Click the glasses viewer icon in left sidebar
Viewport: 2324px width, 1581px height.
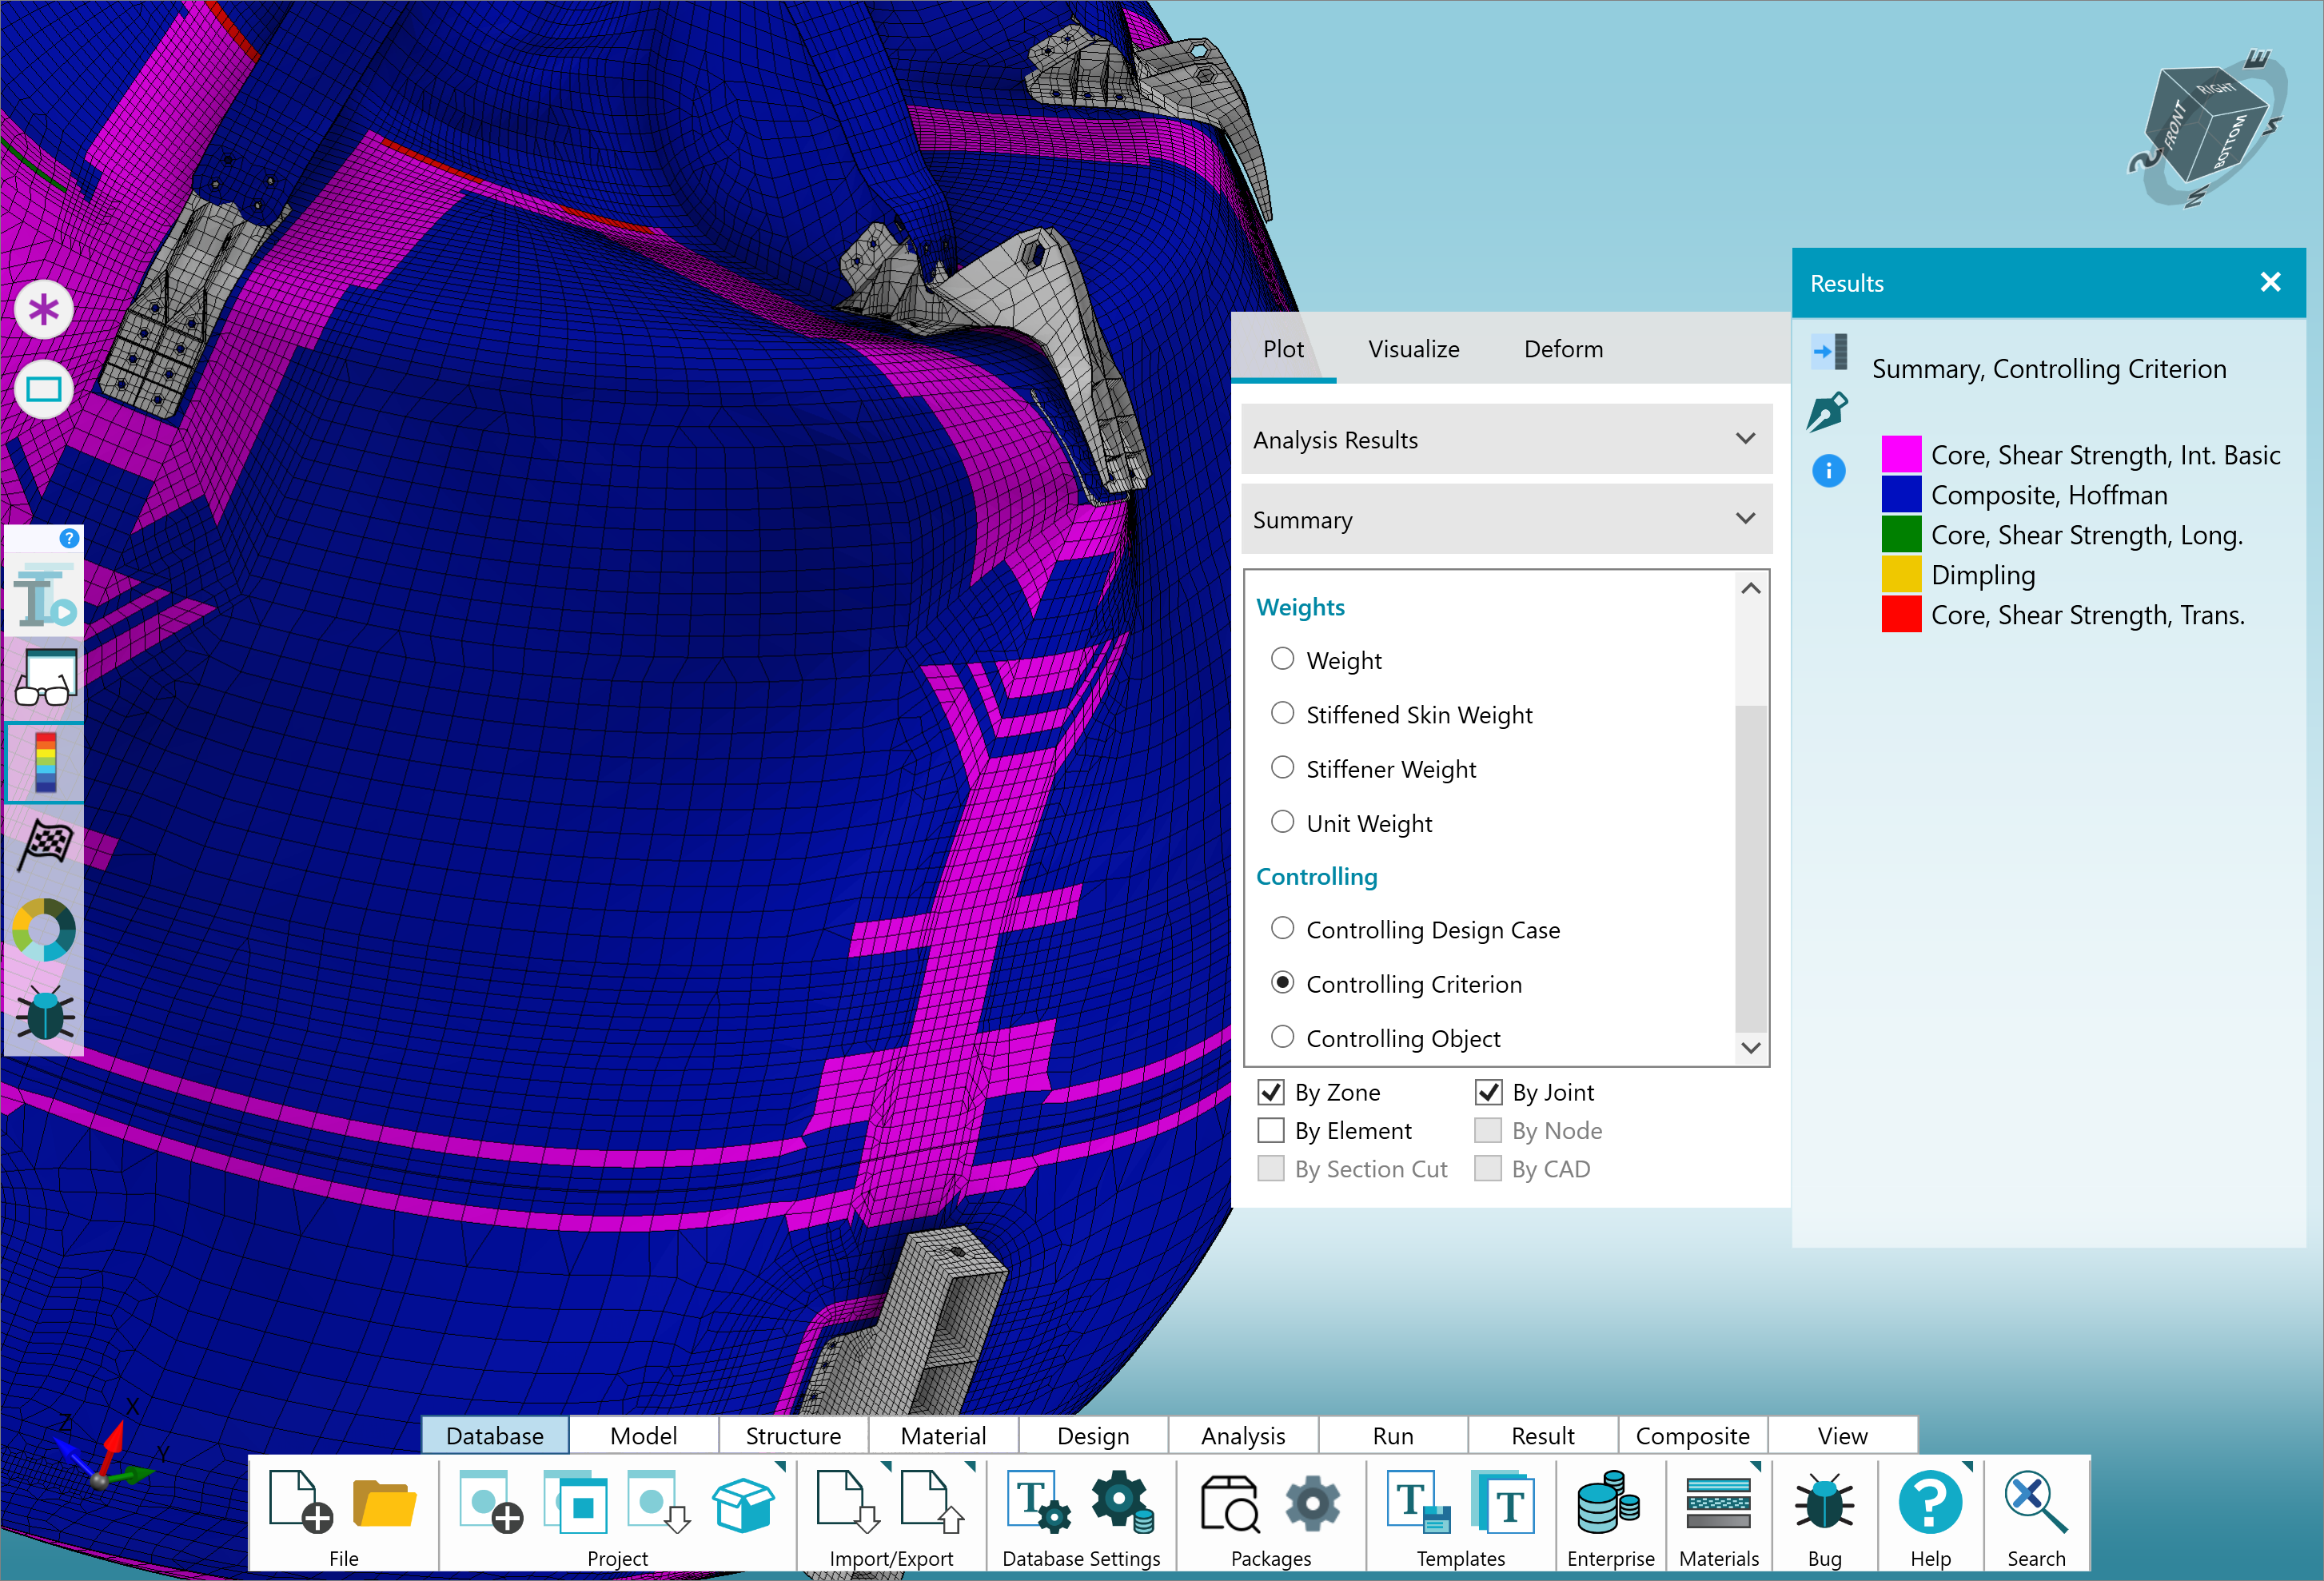[x=46, y=678]
